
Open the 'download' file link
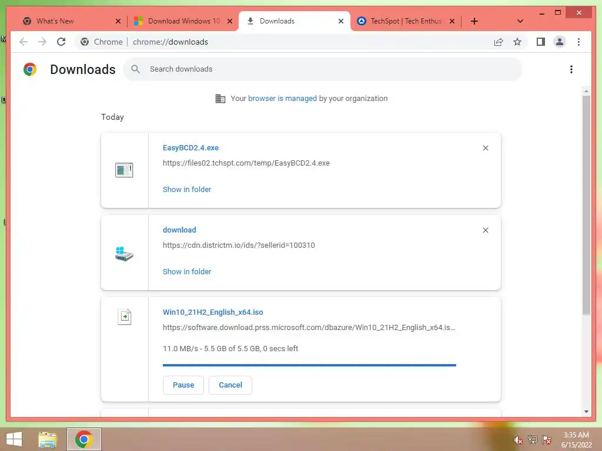click(179, 230)
